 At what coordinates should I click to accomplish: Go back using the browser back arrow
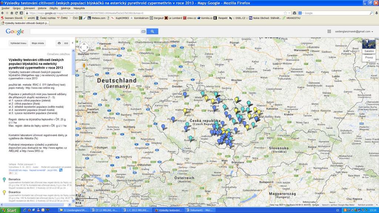point(3,13)
